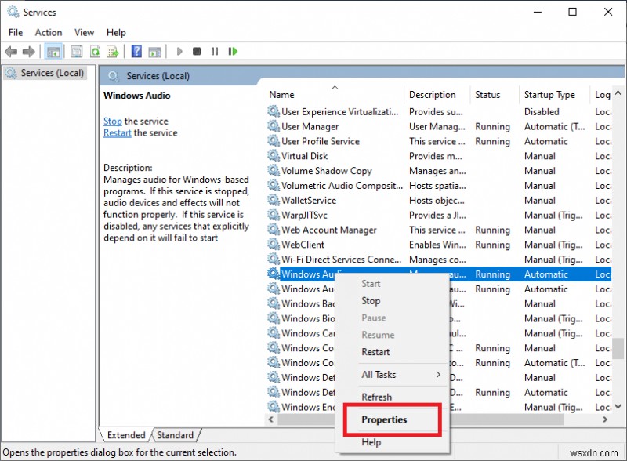Maximize the Services window
This screenshot has width=627, height=461.
572,12
